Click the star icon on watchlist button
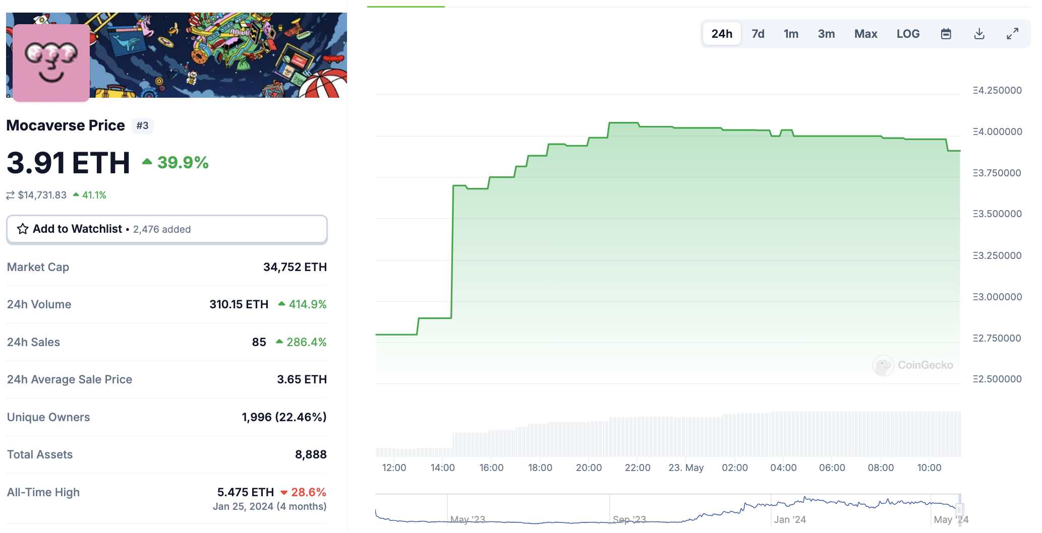This screenshot has height=533, width=1042. pos(23,229)
